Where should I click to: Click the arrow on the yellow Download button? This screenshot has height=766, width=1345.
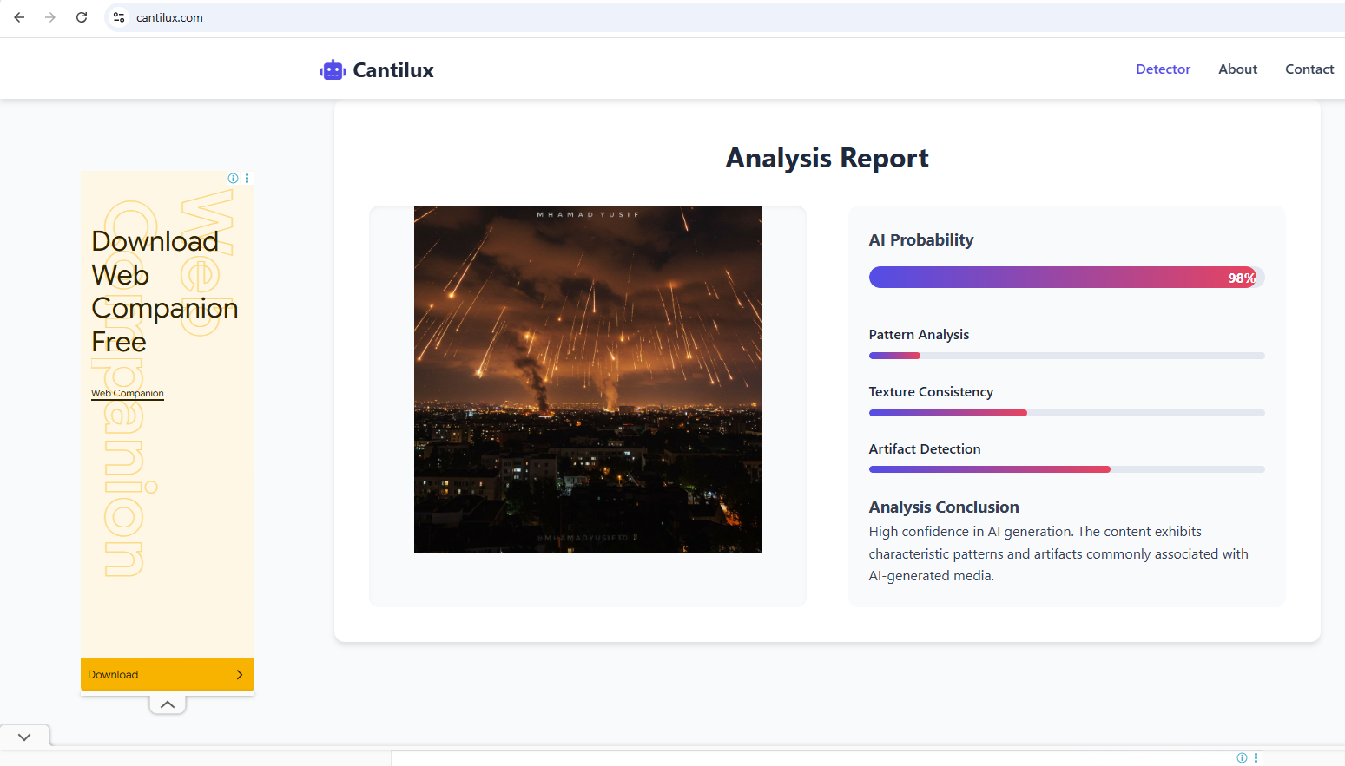coord(240,675)
